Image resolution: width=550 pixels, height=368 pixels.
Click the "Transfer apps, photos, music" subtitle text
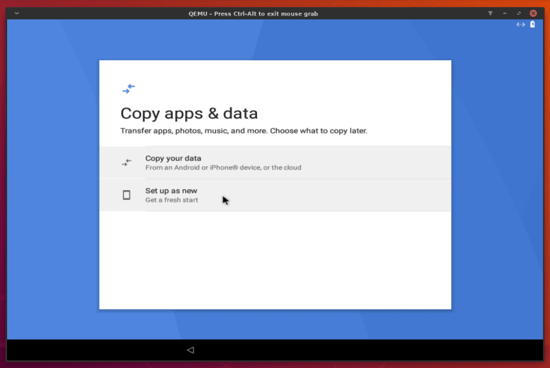pos(243,131)
